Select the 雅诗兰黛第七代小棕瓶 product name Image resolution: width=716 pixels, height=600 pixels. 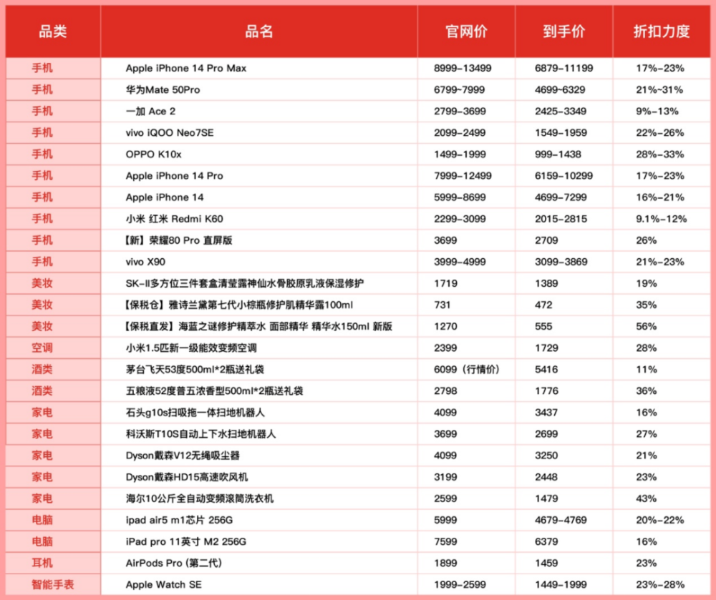pyautogui.click(x=238, y=305)
